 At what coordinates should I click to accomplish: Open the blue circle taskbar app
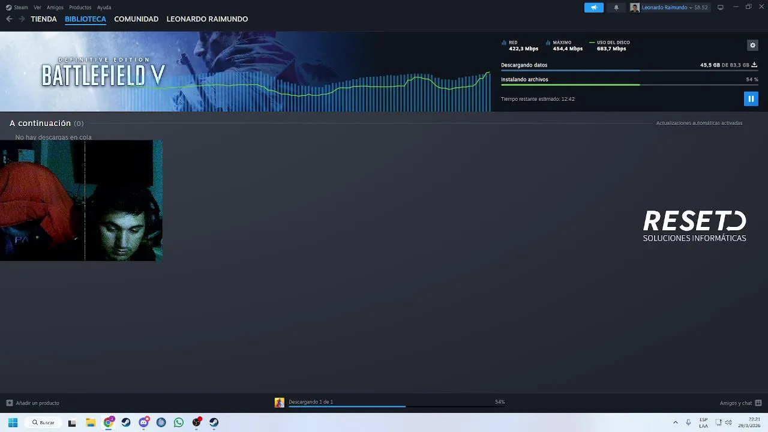pos(161,422)
